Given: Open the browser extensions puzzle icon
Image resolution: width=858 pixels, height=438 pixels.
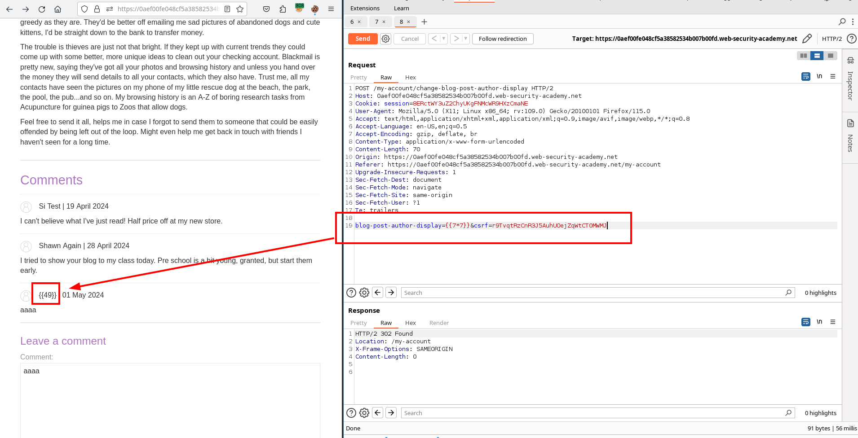Looking at the screenshot, I should click(283, 9).
